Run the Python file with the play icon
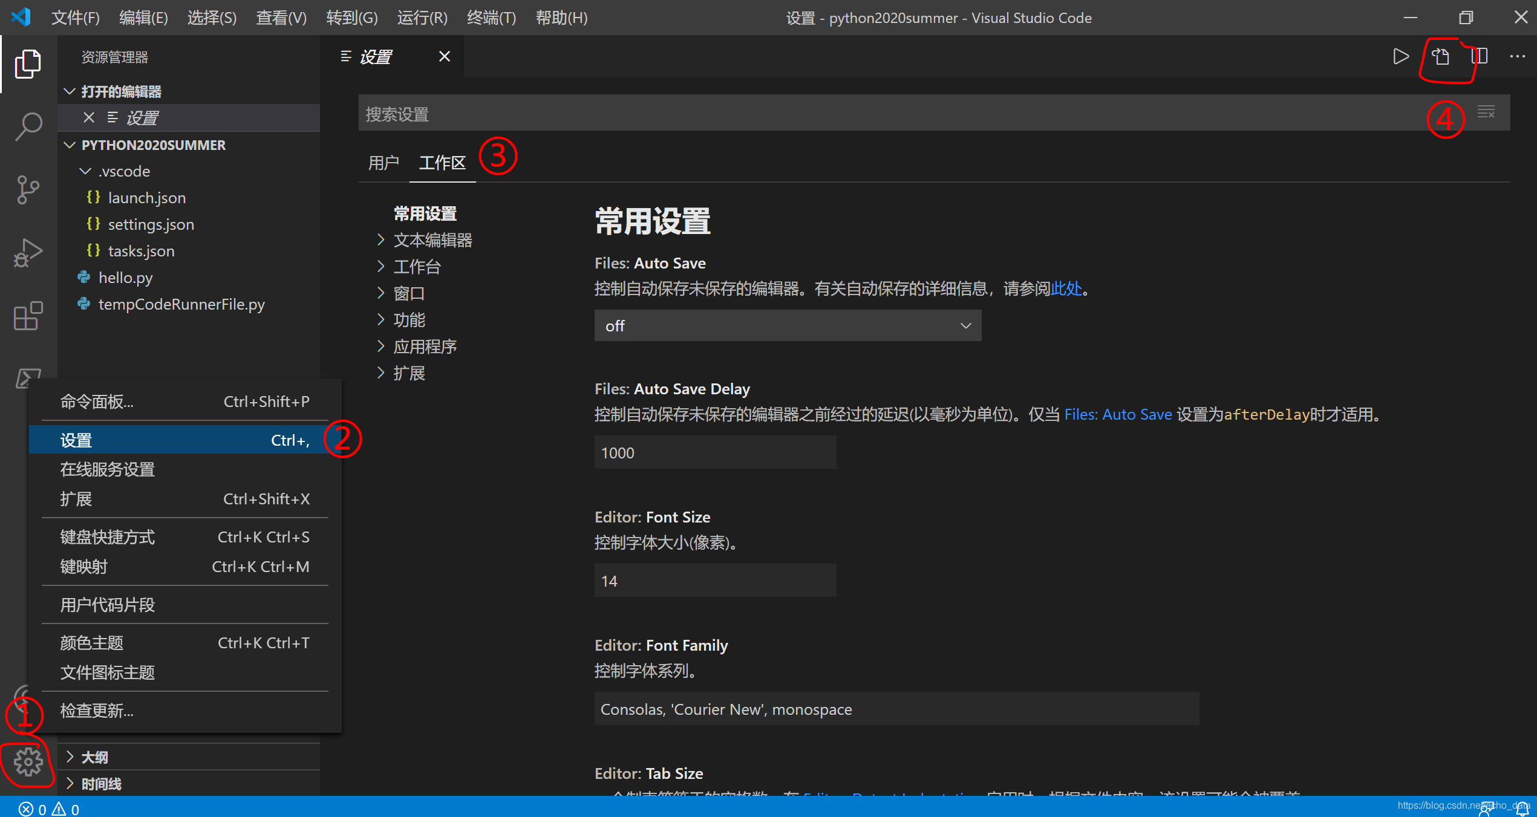 [1400, 56]
